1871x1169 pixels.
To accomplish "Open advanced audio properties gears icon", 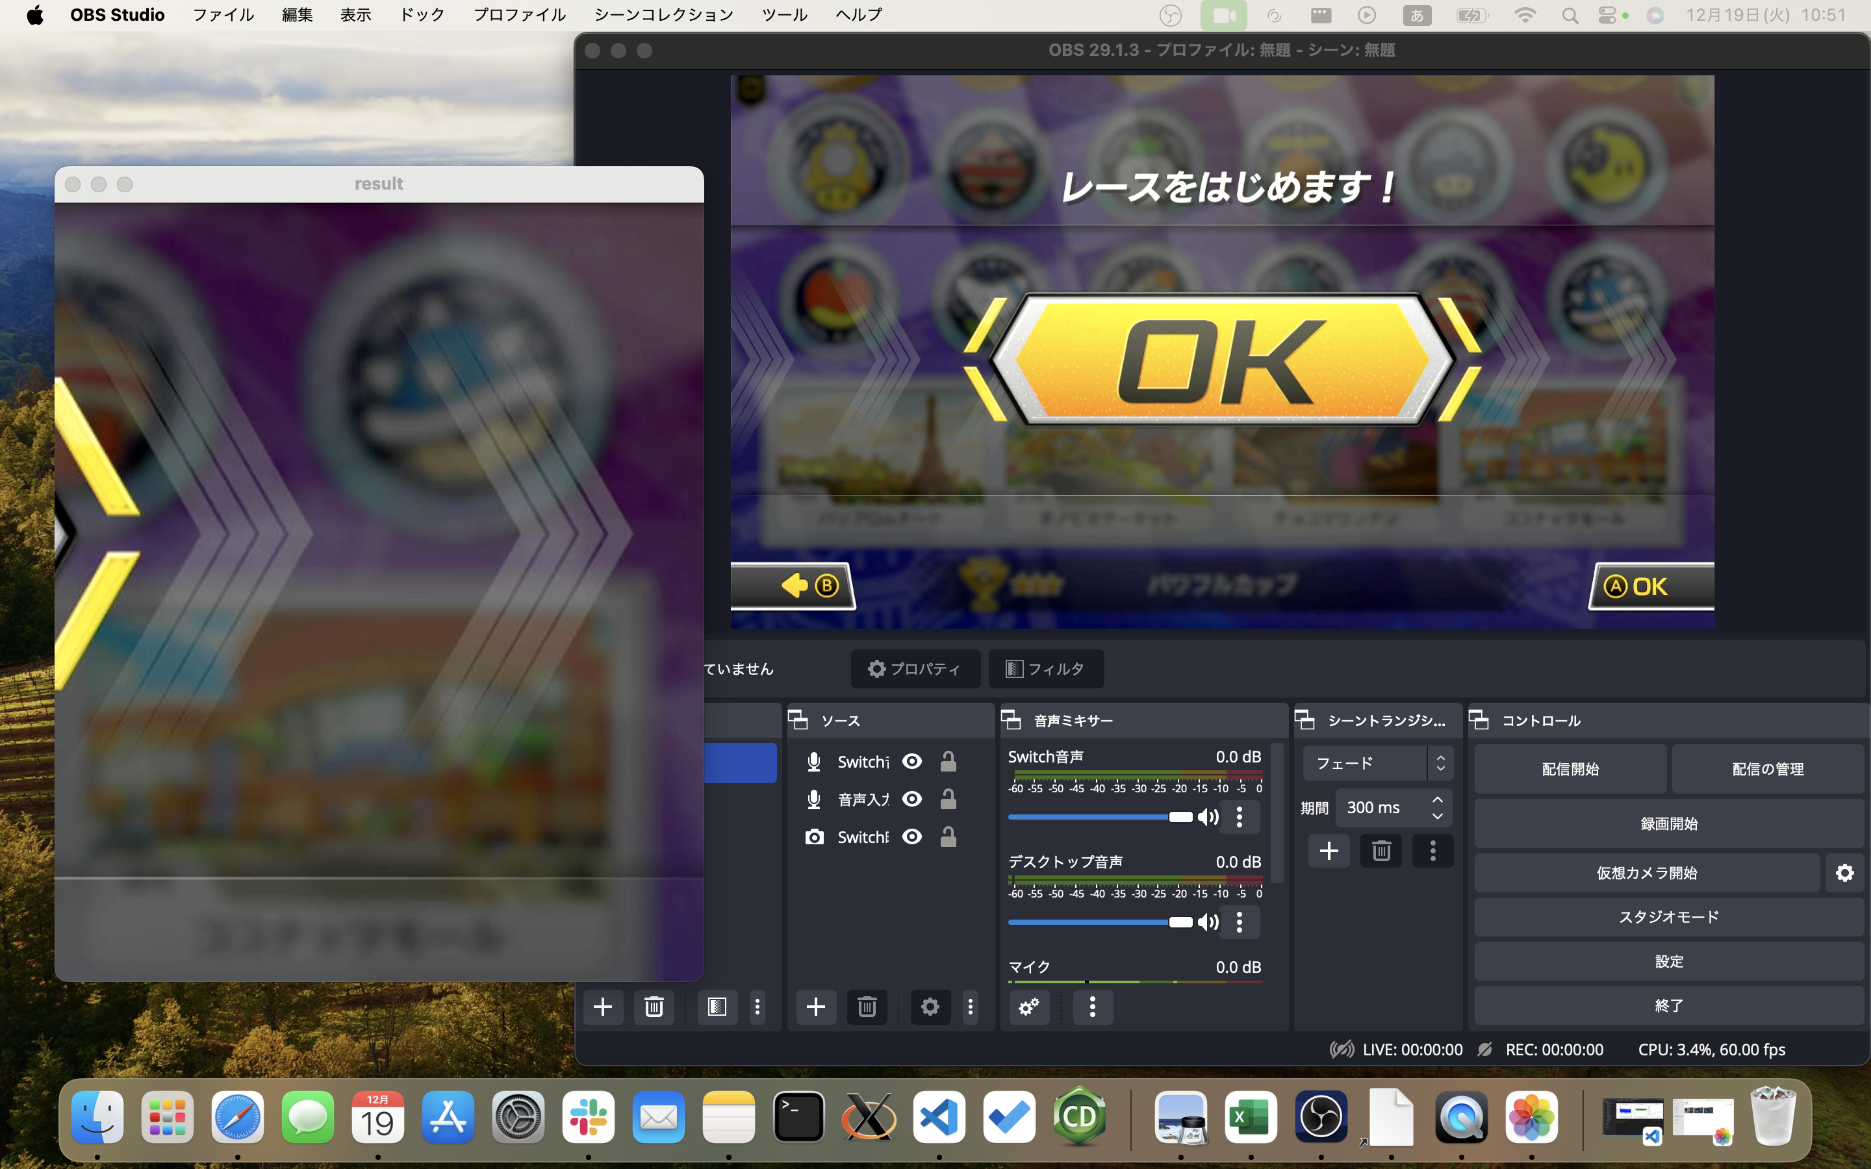I will 1028,1007.
